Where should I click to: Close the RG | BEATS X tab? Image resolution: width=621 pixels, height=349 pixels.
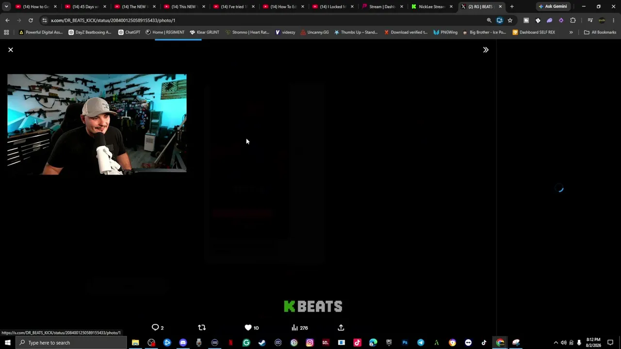[500, 7]
